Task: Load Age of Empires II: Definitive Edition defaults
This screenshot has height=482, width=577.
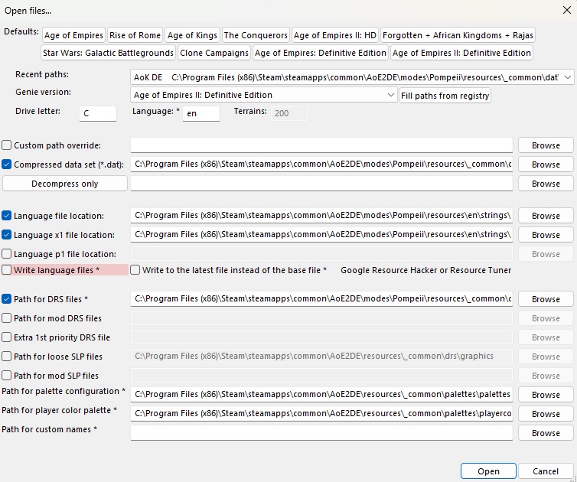Action: 461,53
